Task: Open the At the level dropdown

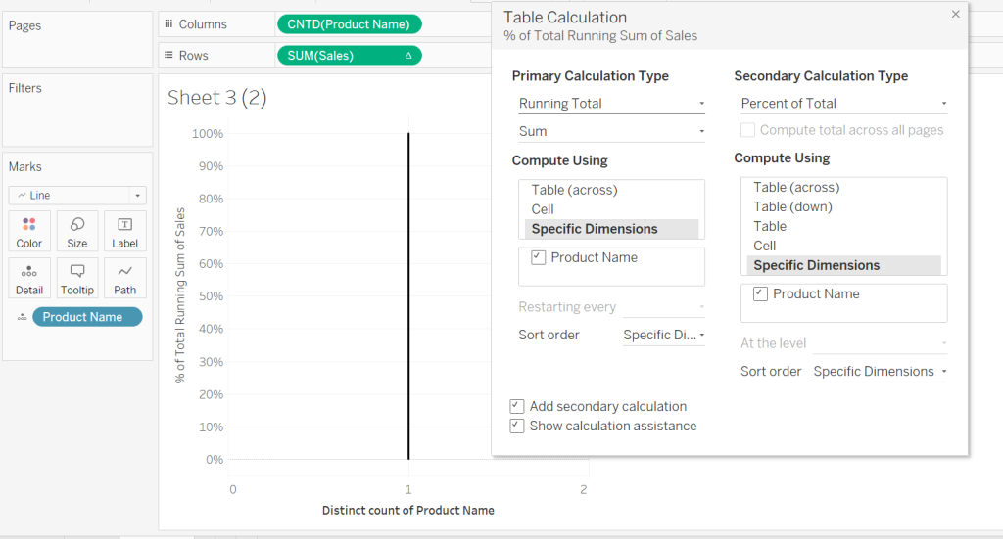Action: [x=881, y=343]
